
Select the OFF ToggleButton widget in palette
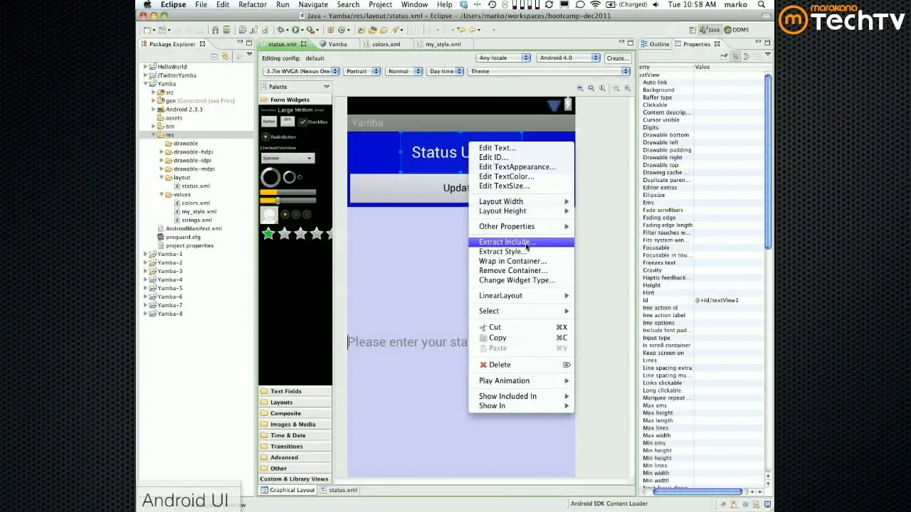(288, 122)
